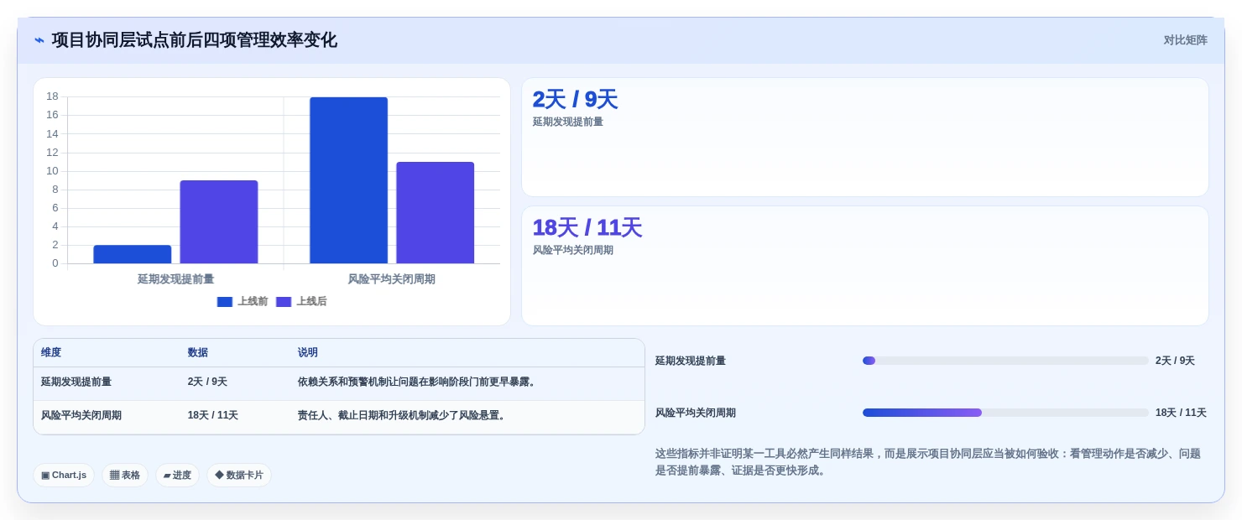This screenshot has height=520, width=1242.
Task: Toggle the 上线后 legend color box
Action: pos(284,302)
